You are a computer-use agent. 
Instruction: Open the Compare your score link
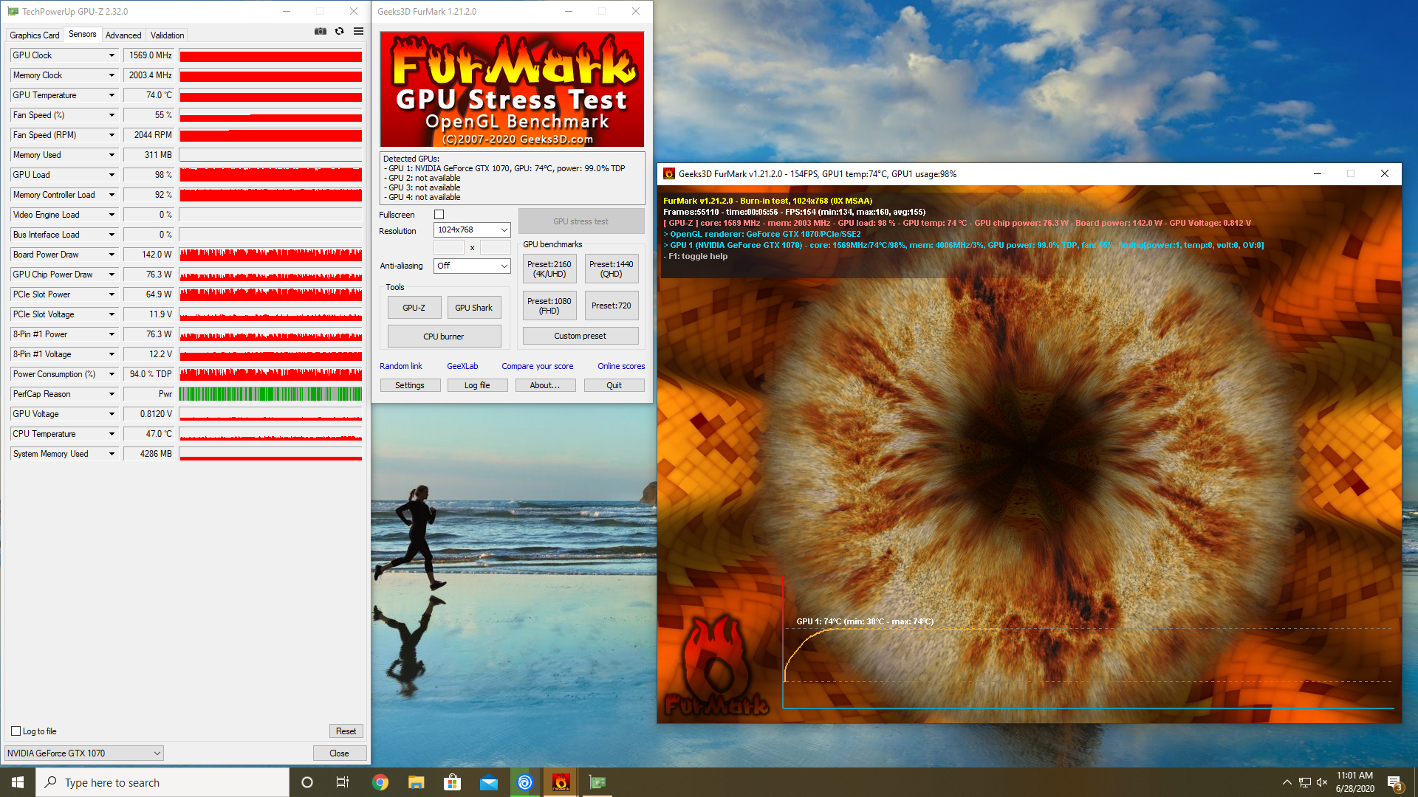coord(538,366)
